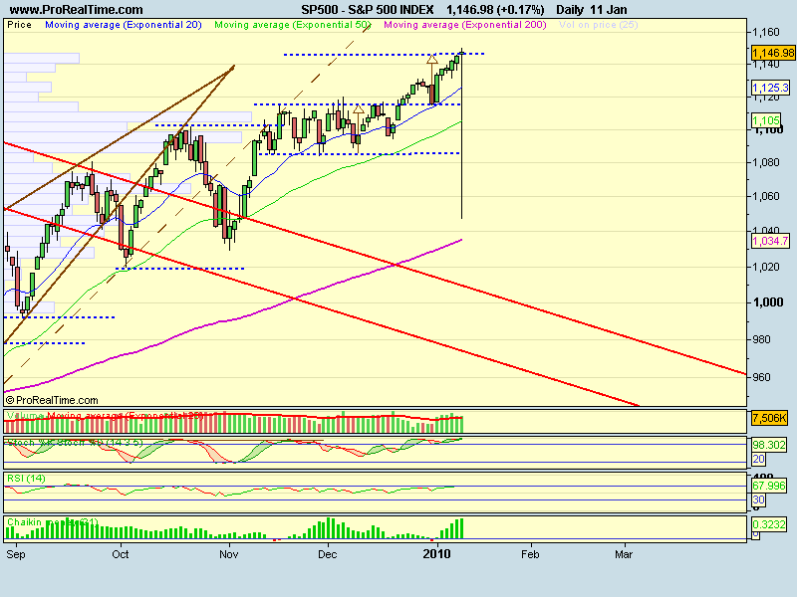Click the stochastic 20 level tag
797x597 pixels.
click(x=759, y=459)
